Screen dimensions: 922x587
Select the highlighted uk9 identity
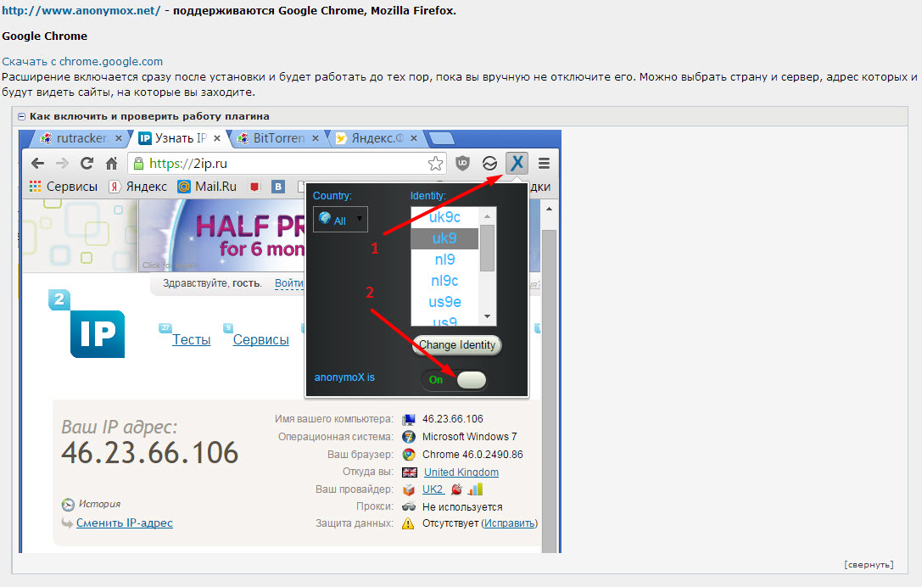click(x=444, y=238)
